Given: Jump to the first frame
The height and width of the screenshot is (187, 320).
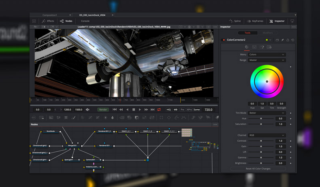Looking at the screenshot, I should (x=115, y=110).
